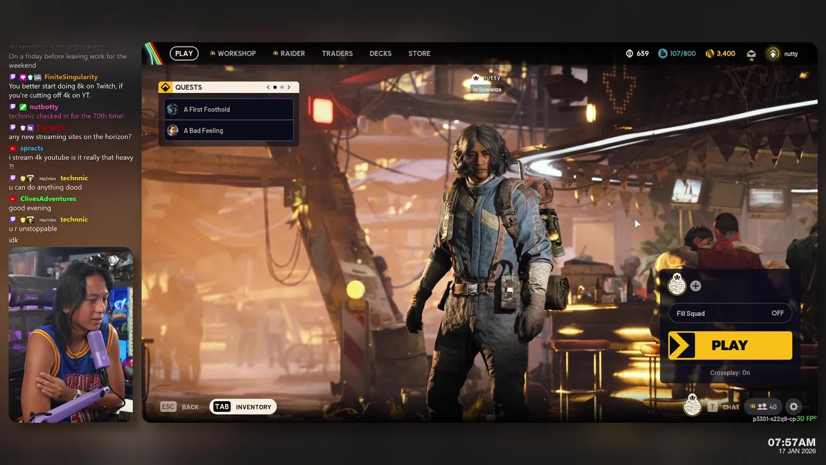The image size is (826, 465).
Task: Click the player level rank icon
Action: click(773, 54)
